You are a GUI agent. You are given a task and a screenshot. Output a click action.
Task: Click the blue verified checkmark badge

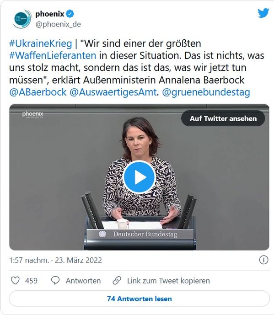pyautogui.click(x=70, y=14)
